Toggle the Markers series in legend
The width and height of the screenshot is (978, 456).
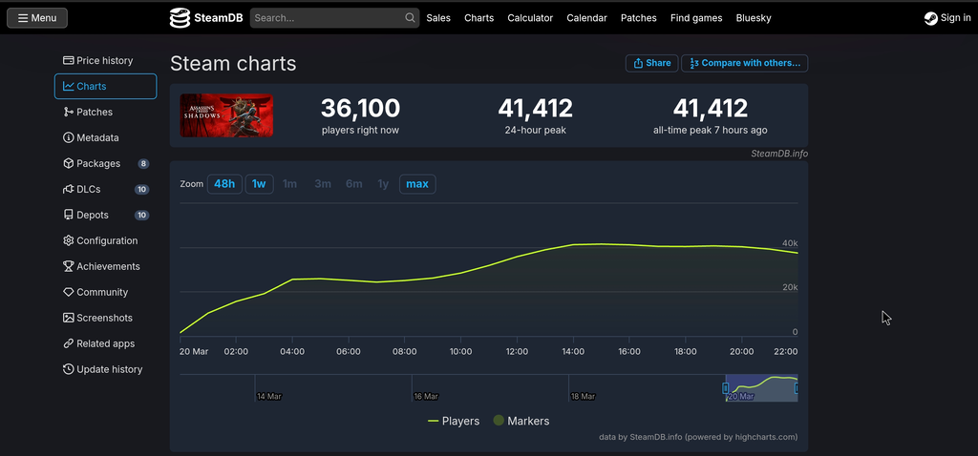click(x=521, y=421)
